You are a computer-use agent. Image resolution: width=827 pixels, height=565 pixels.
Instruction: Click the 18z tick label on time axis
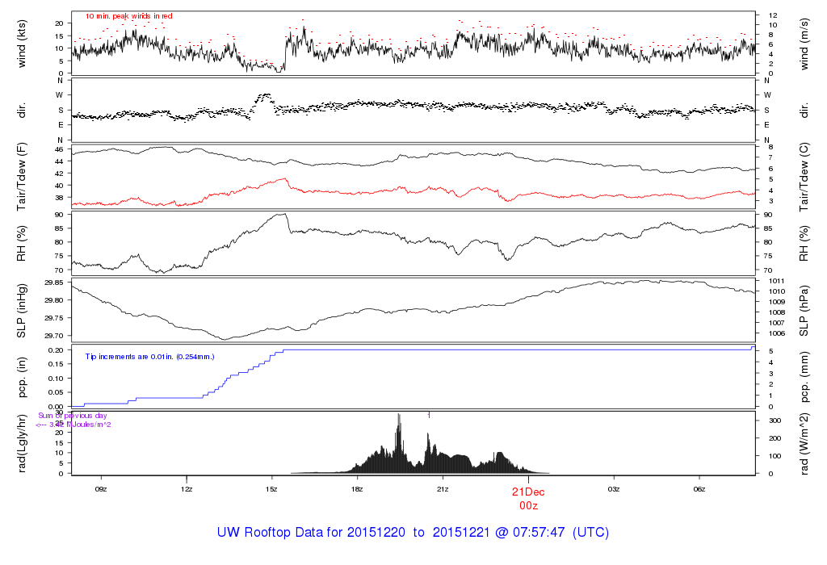tap(357, 489)
